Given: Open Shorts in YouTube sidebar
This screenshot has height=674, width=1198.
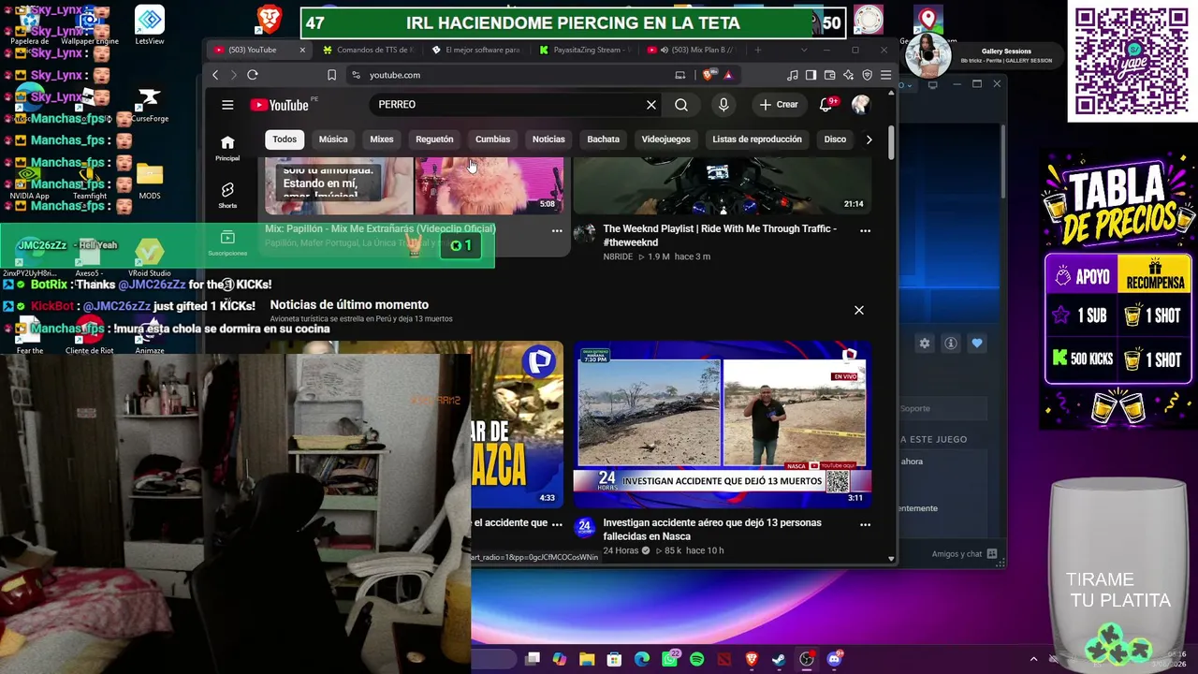Looking at the screenshot, I should [227, 196].
